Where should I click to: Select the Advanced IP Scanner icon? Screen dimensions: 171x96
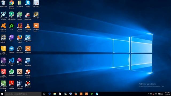[3, 16]
